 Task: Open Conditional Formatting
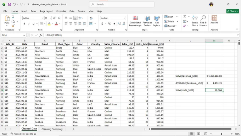point(135,21)
